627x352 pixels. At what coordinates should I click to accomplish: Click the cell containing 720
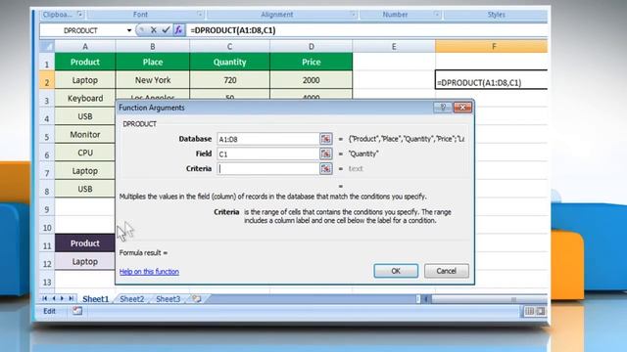[x=230, y=80]
